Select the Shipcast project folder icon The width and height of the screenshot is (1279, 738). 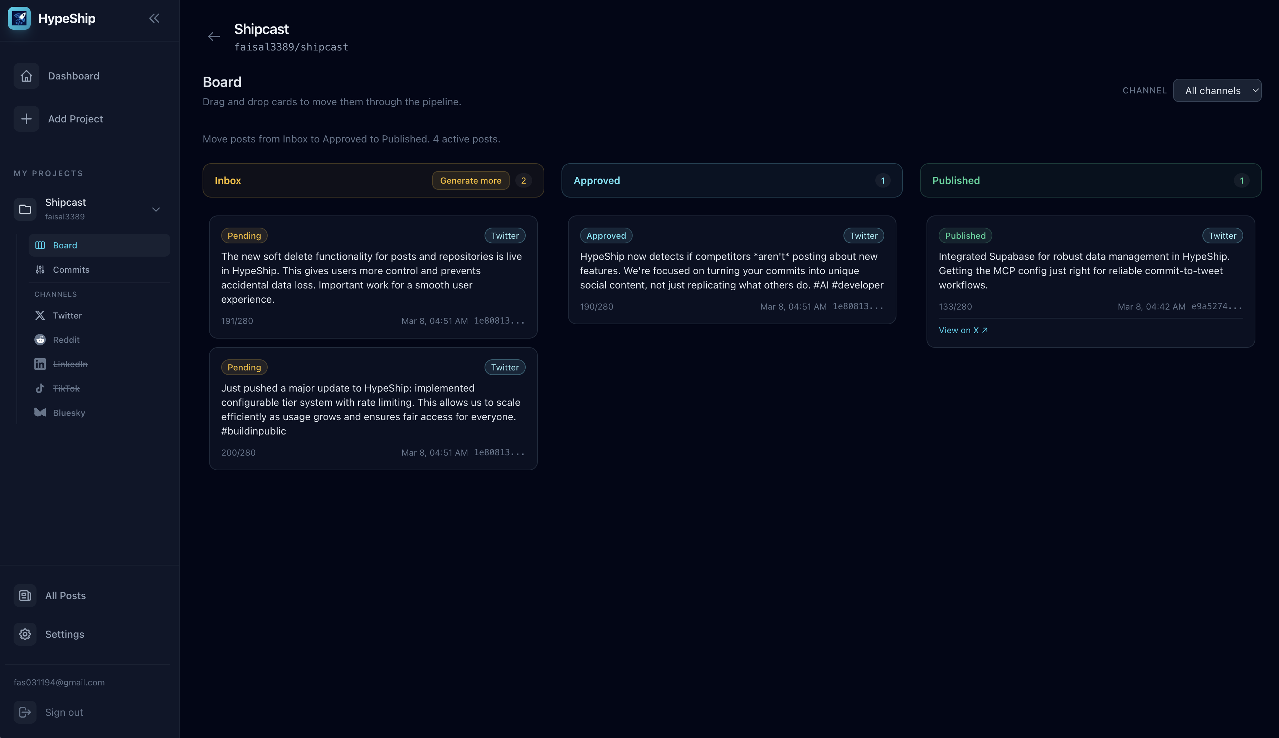click(x=25, y=209)
